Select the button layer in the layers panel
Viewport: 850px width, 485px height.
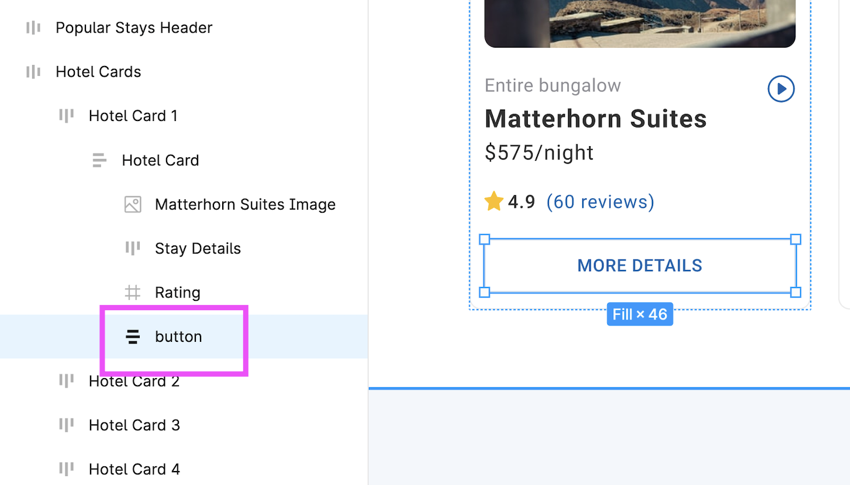click(x=179, y=337)
